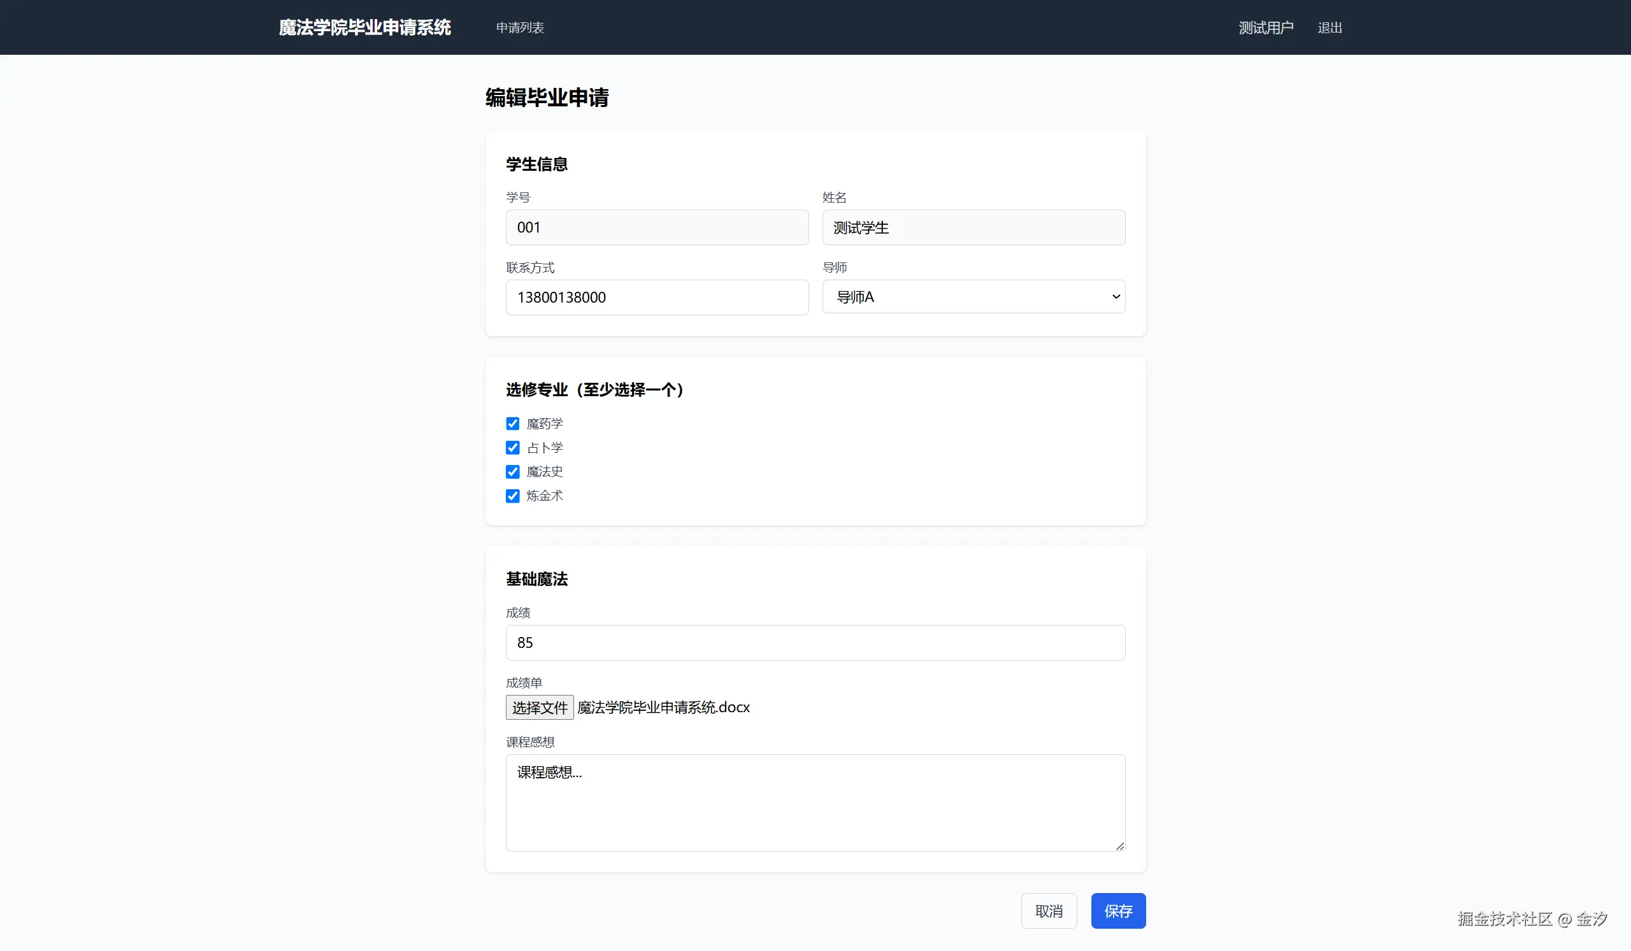Click the 申请列表 navigation menu item
This screenshot has width=1631, height=951.
(520, 28)
